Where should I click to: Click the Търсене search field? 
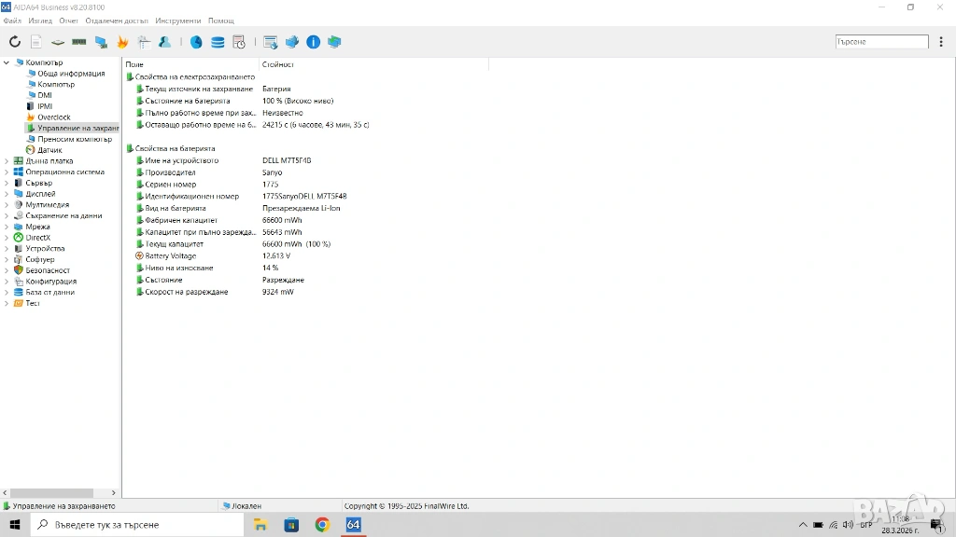pos(881,42)
